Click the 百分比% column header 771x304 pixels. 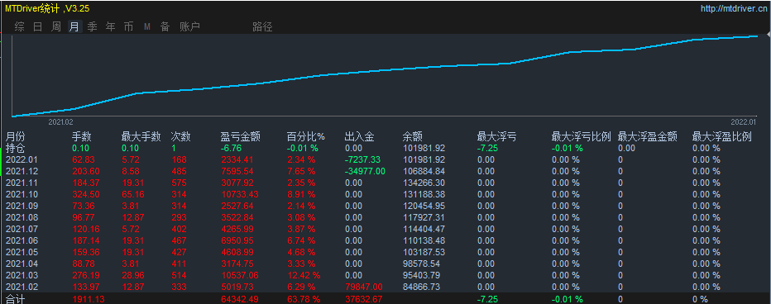coord(306,137)
